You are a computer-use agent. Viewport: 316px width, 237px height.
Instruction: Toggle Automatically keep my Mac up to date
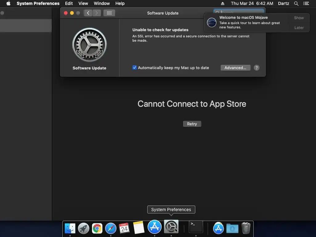pyautogui.click(x=135, y=68)
